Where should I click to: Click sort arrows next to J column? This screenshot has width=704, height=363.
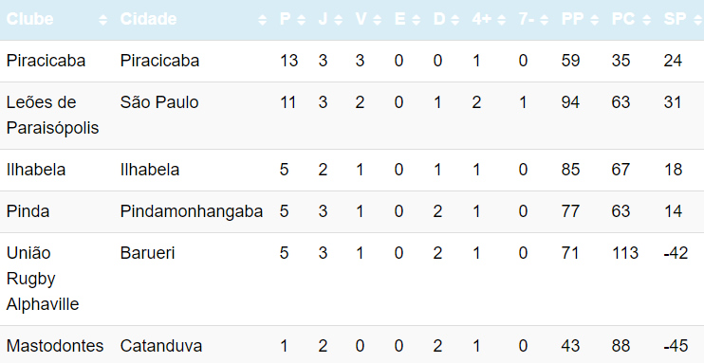pyautogui.click(x=338, y=20)
